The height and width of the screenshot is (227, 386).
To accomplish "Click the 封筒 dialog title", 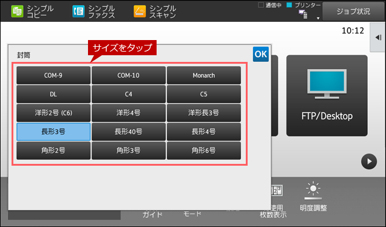I will (24, 55).
